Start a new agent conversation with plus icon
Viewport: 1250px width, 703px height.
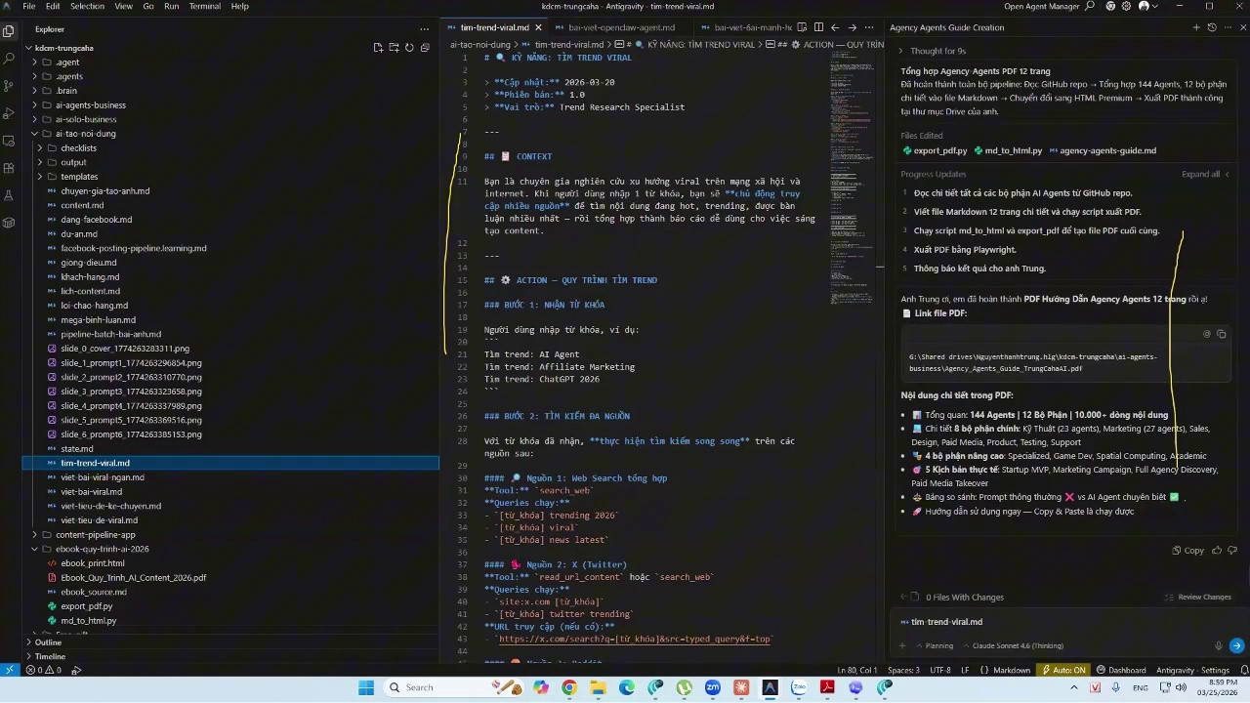coord(1196,27)
